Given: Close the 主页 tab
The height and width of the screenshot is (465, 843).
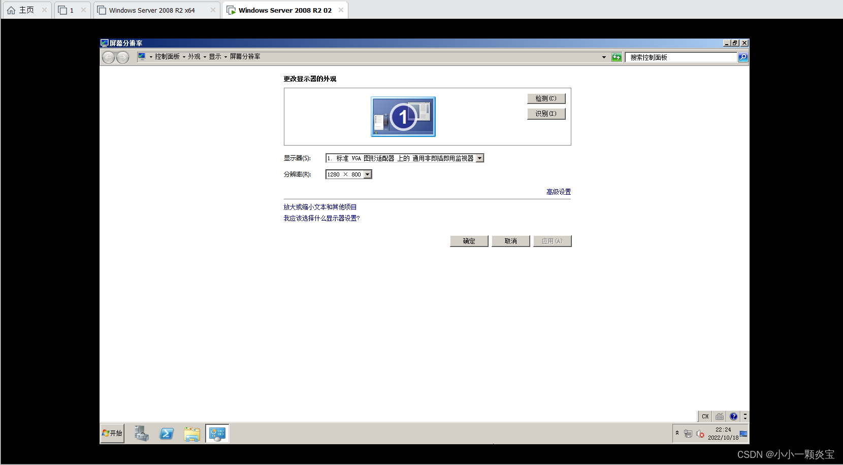Looking at the screenshot, I should [44, 10].
